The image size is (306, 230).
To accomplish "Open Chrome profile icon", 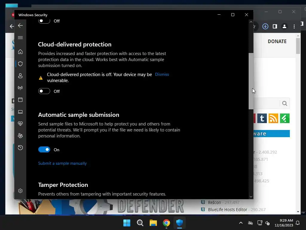I will (284, 26).
